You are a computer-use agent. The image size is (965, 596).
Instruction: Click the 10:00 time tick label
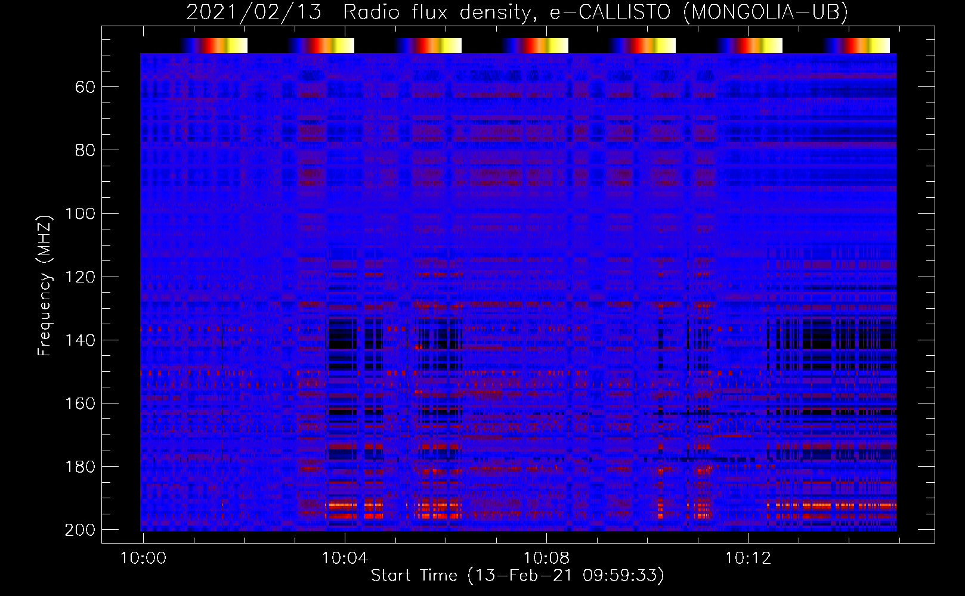point(143,558)
